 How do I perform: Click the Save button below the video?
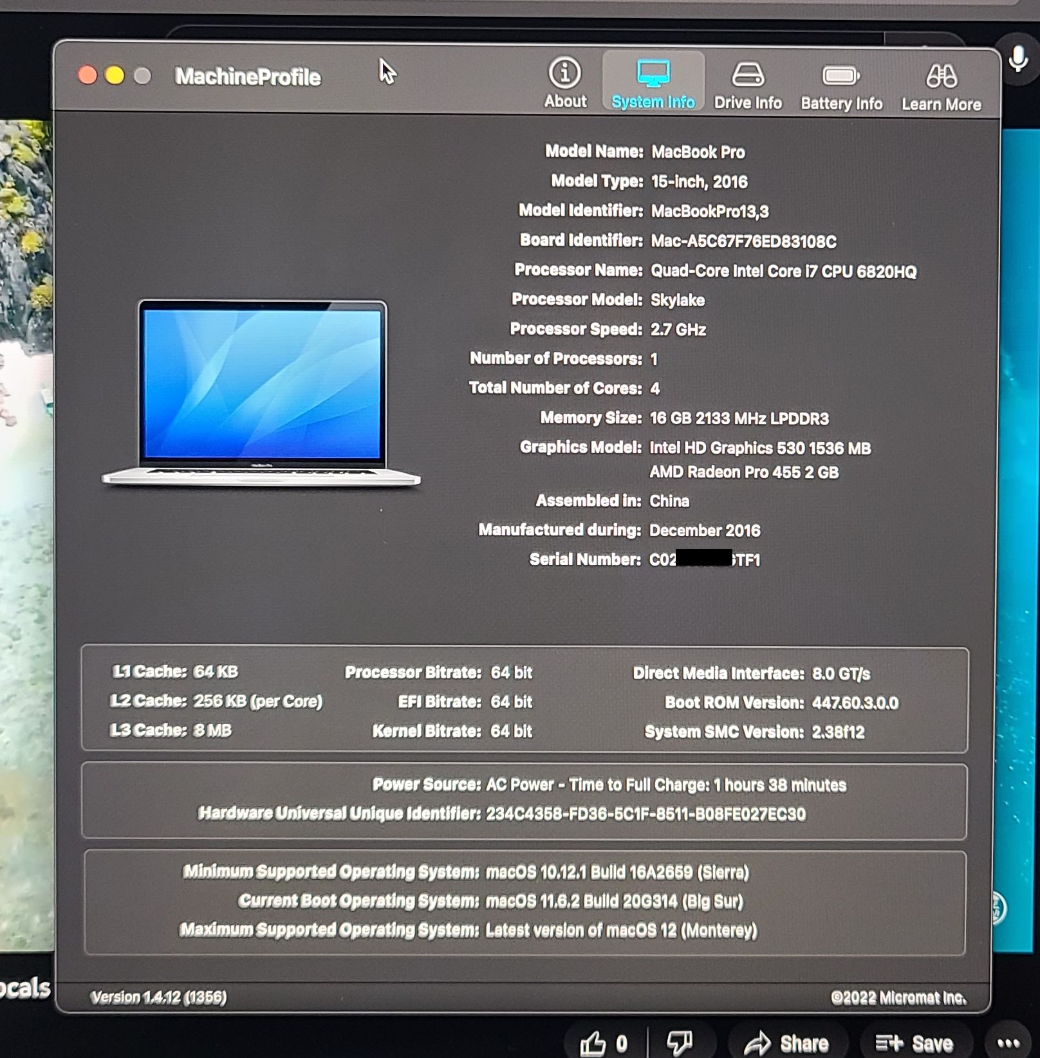(x=914, y=1043)
